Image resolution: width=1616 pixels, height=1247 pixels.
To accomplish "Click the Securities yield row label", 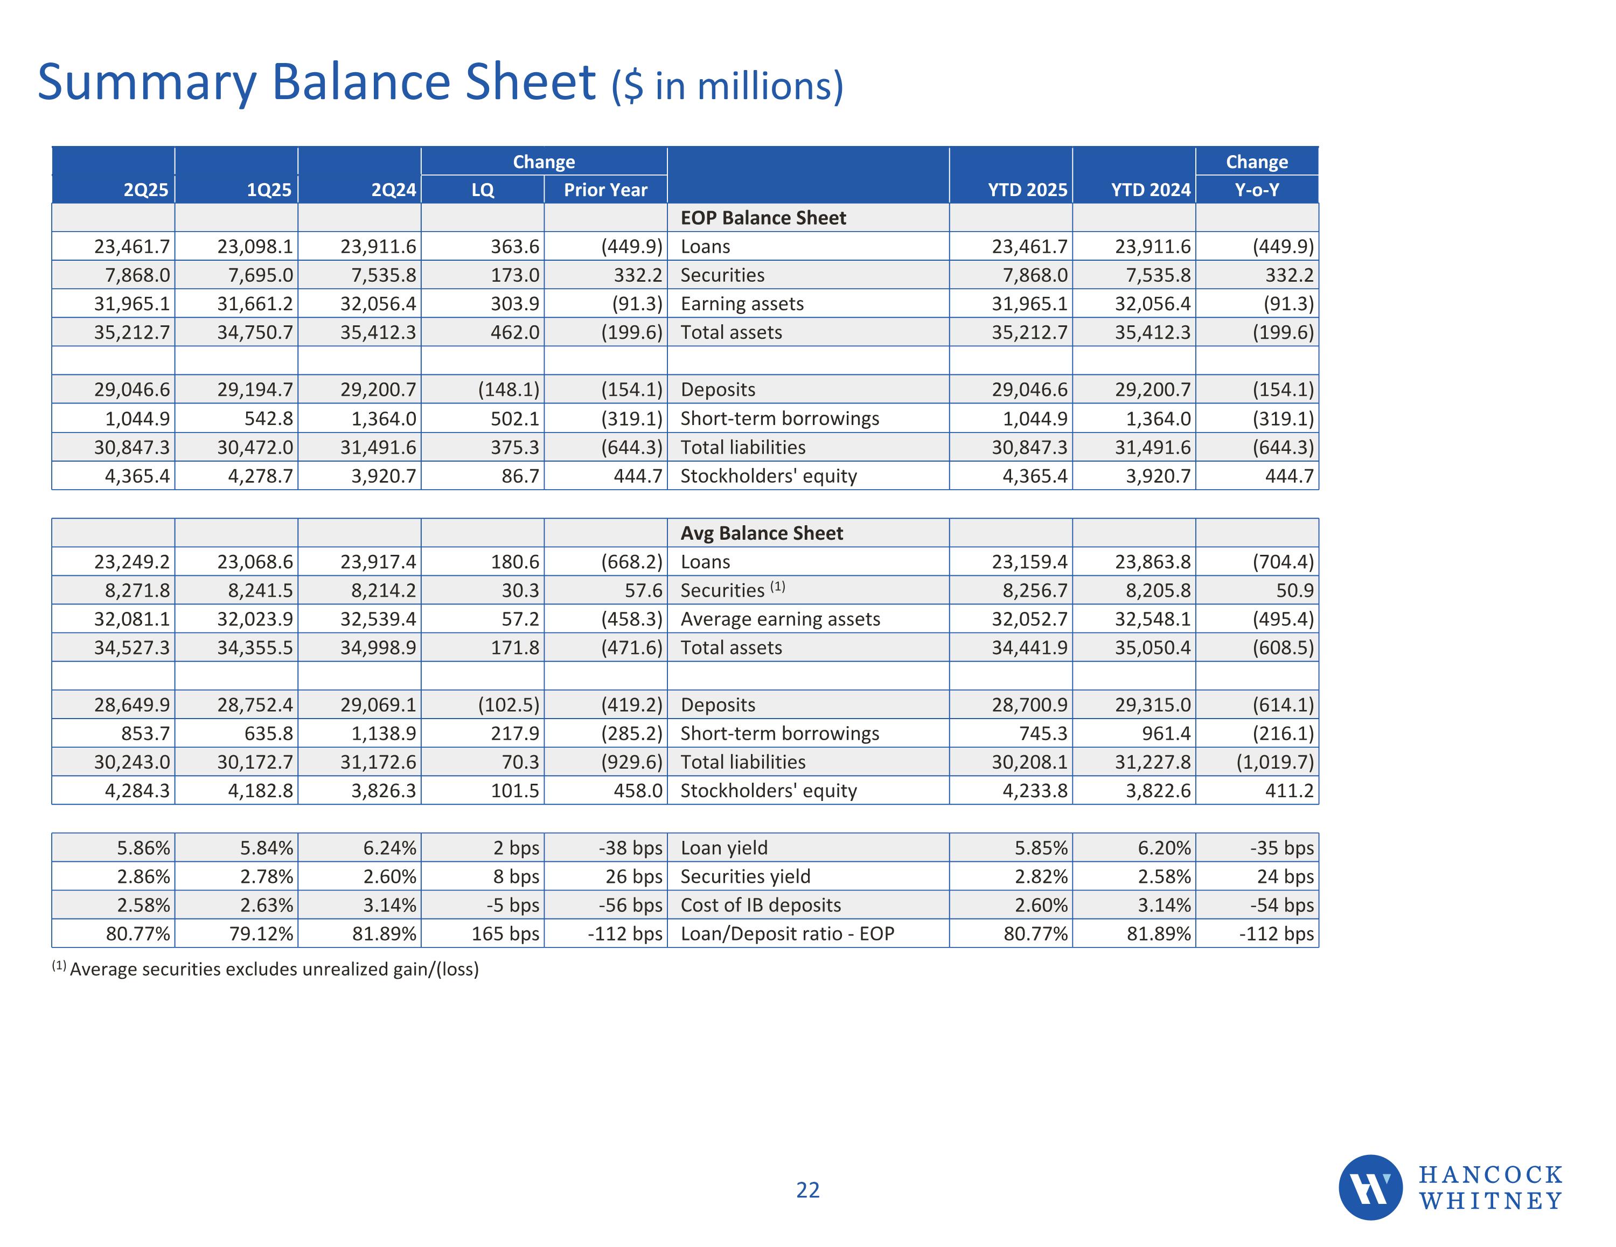I will click(745, 877).
